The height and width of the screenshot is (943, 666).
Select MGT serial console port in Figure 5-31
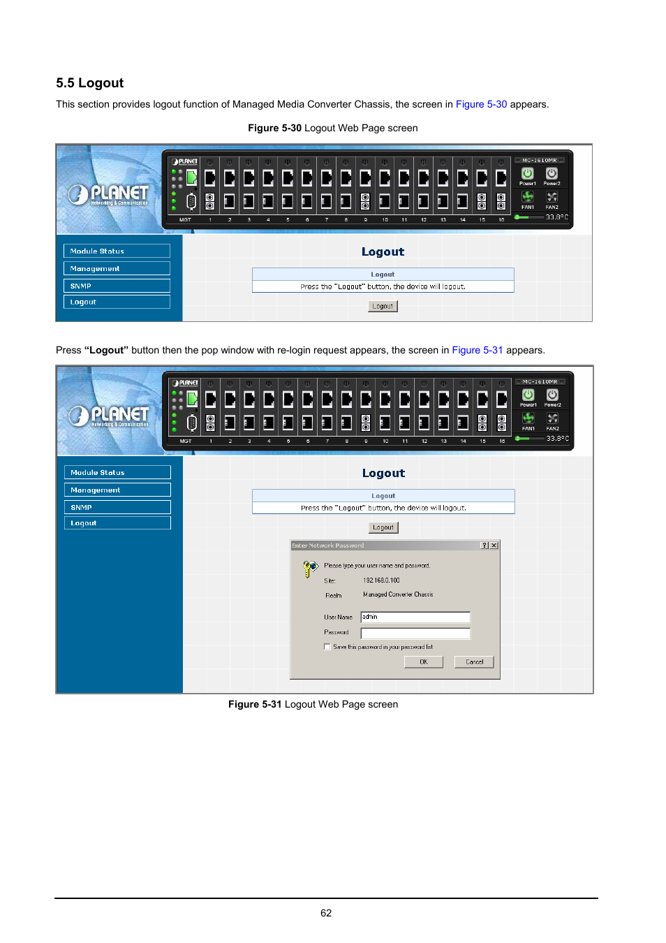click(x=191, y=423)
